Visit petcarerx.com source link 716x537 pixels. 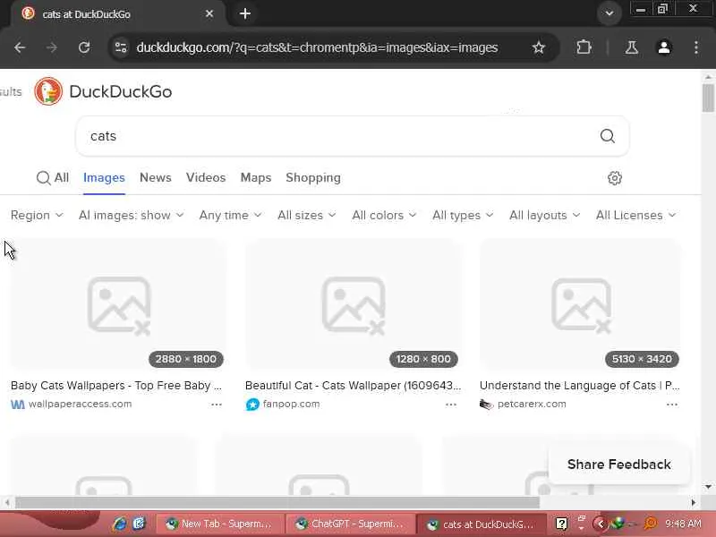[x=532, y=405]
